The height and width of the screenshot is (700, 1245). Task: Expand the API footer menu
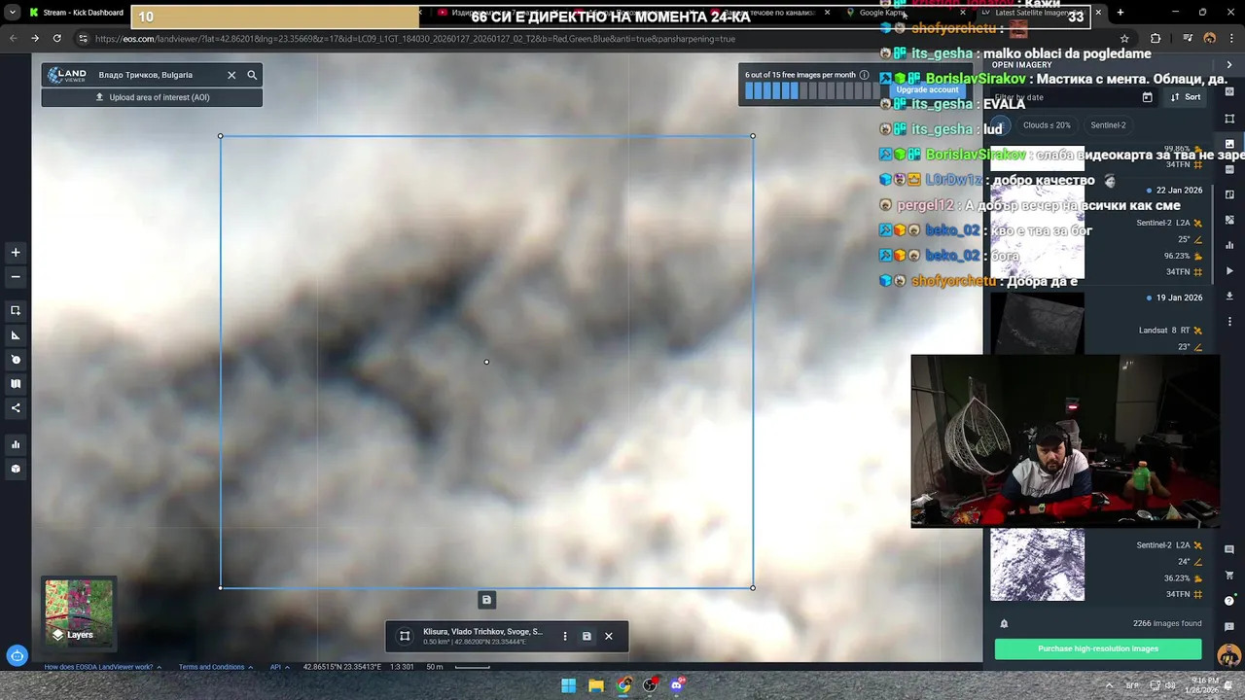(279, 667)
